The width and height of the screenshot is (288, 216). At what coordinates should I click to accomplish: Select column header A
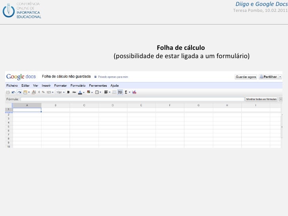tap(27, 105)
